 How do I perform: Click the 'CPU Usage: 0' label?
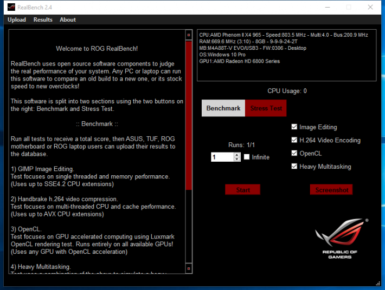point(287,91)
